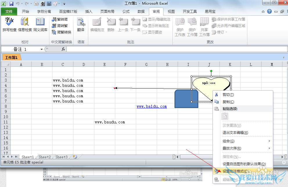The height and width of the screenshot is (187, 288).
Task: Click 显示墨迹 show ink
Action: (x=152, y=32)
